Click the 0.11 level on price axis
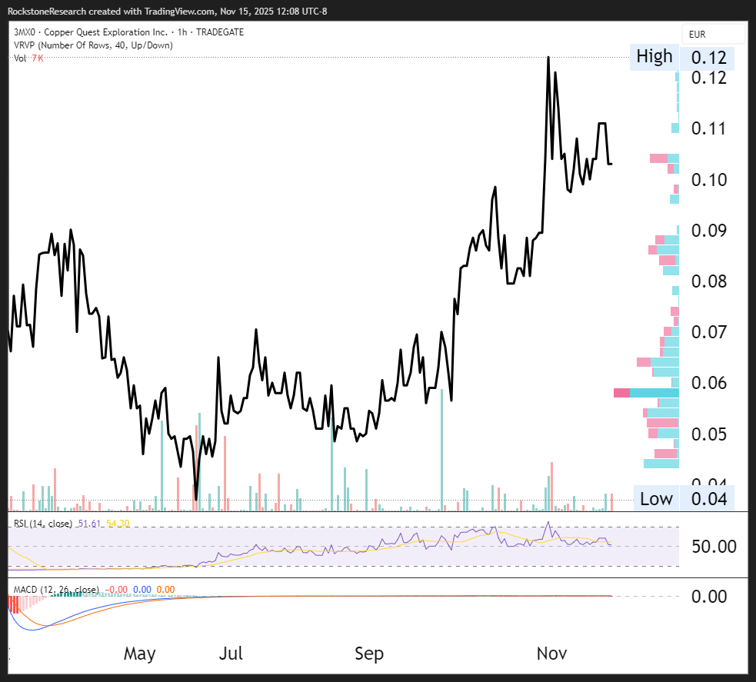 coord(708,128)
